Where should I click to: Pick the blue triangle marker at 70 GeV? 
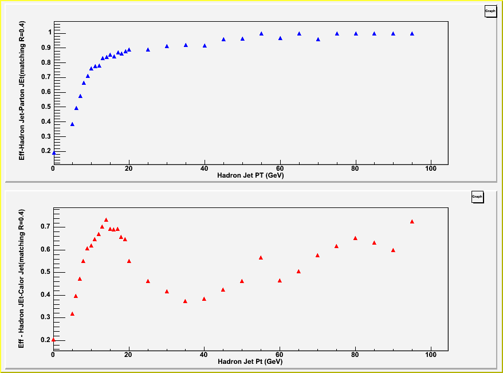[x=318, y=40]
